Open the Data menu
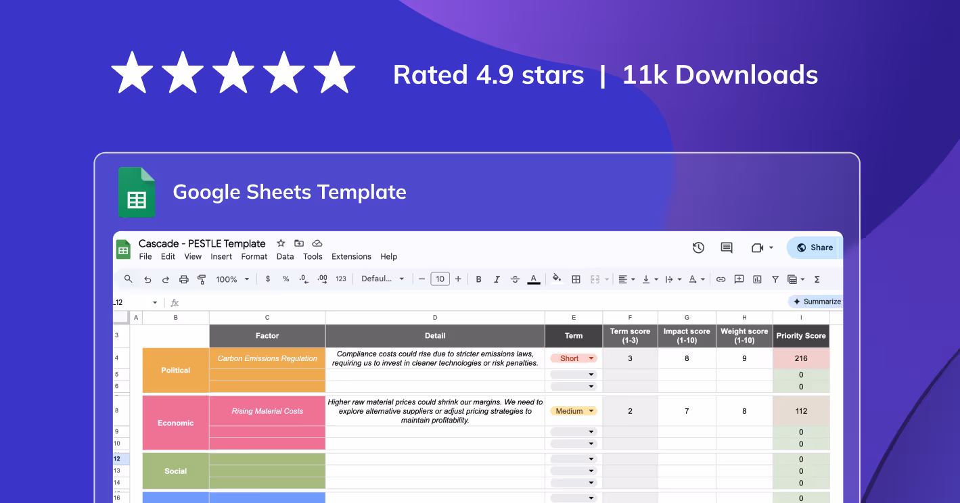The height and width of the screenshot is (503, 960). click(x=285, y=256)
